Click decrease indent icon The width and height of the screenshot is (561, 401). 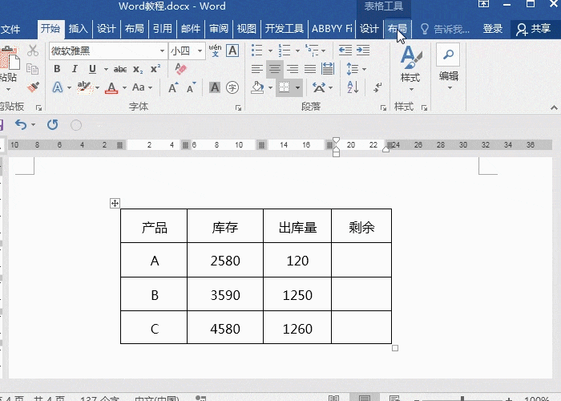[345, 51]
